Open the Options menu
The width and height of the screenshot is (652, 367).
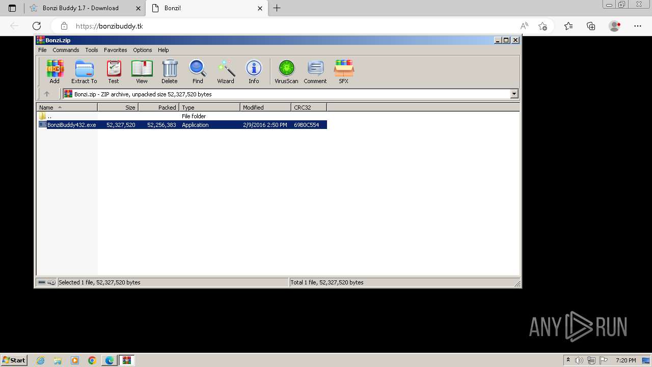143,50
